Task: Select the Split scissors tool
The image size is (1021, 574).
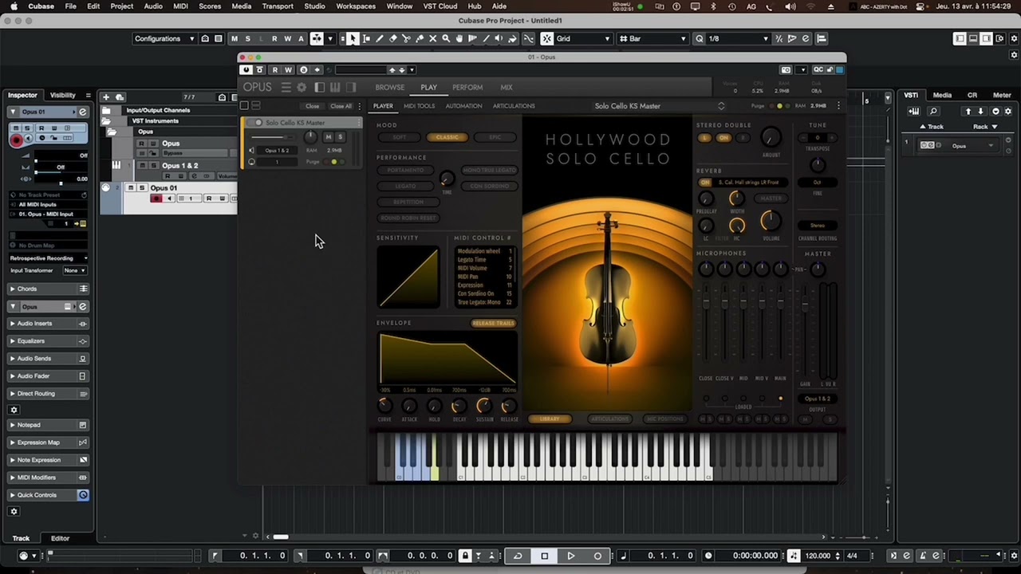Action: coord(407,38)
